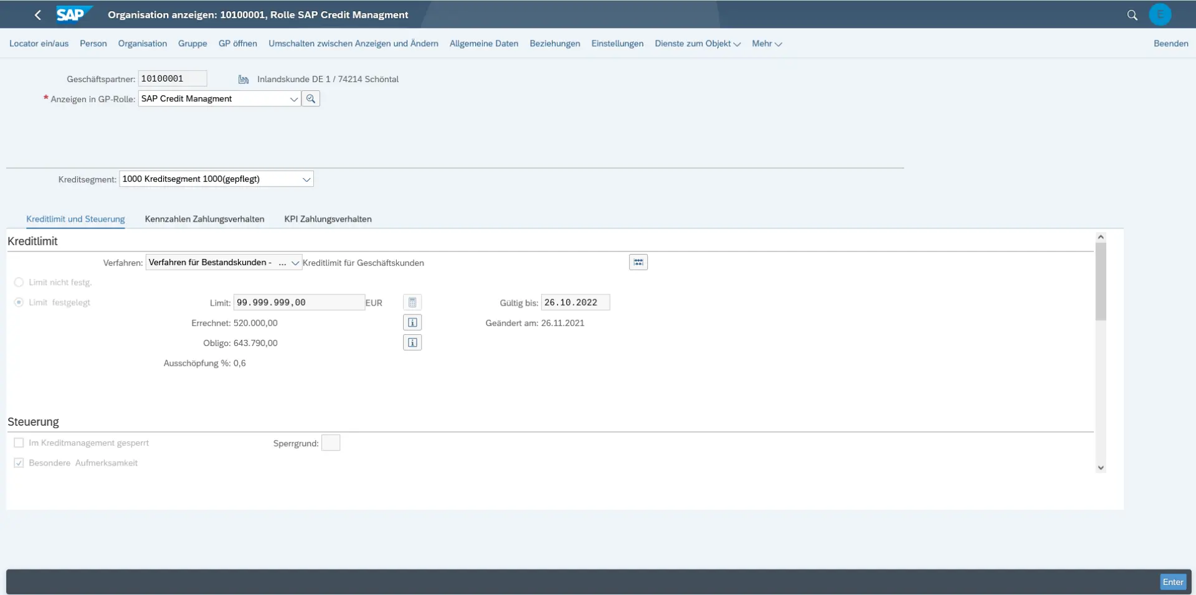Image resolution: width=1196 pixels, height=595 pixels.
Task: Expand the Kreditsegment dropdown
Action: pos(306,179)
